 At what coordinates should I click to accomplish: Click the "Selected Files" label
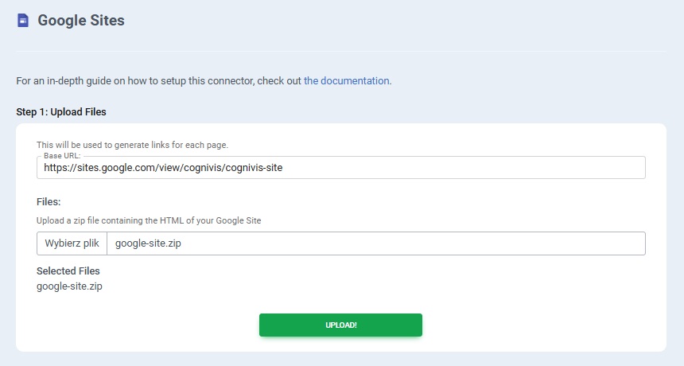click(68, 271)
